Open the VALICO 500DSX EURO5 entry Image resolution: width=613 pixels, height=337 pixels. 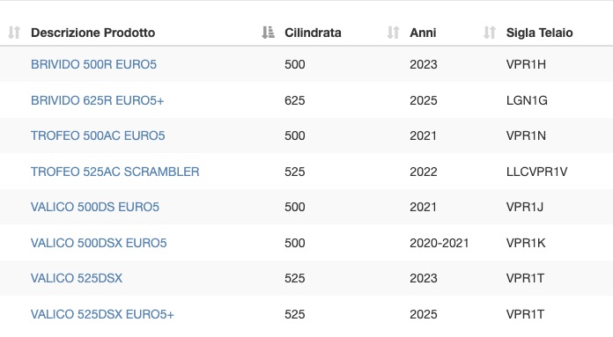(99, 243)
